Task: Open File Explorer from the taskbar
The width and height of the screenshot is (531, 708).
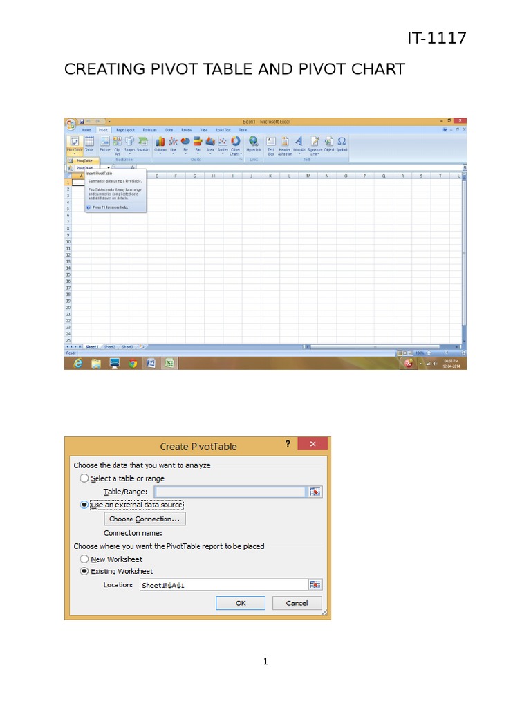Action: point(95,363)
